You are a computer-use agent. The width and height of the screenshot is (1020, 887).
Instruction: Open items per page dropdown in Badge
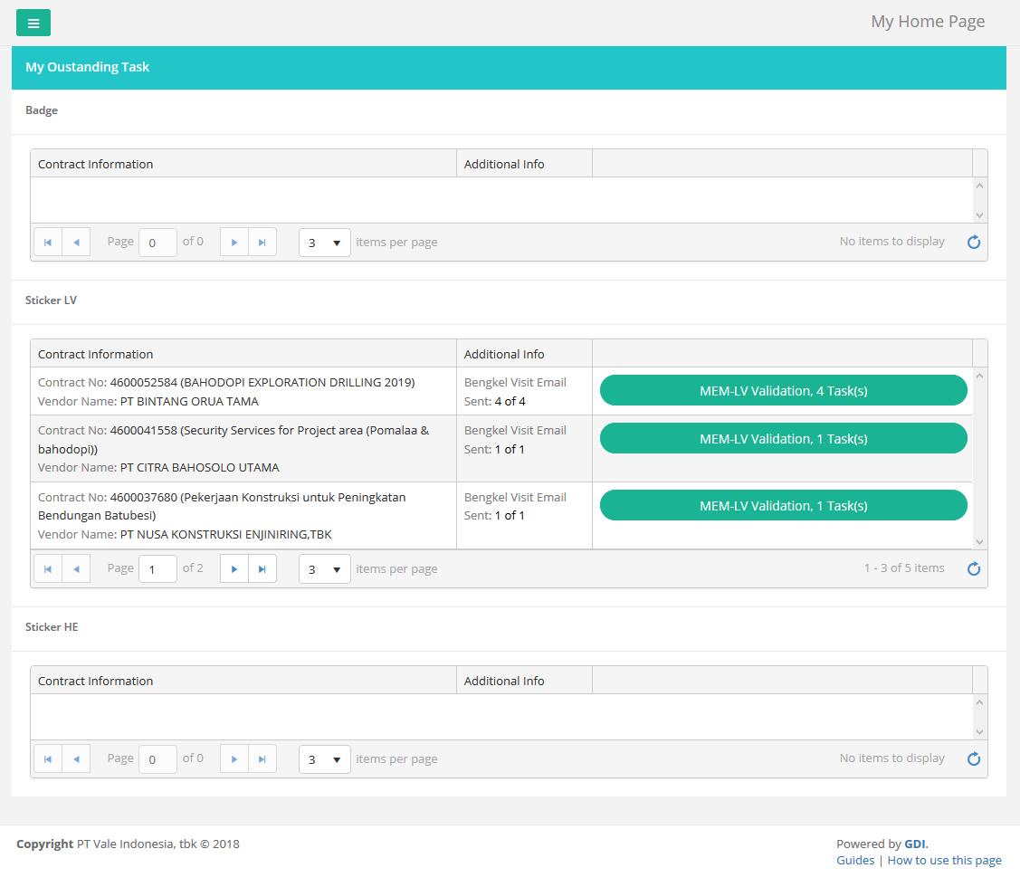point(325,243)
